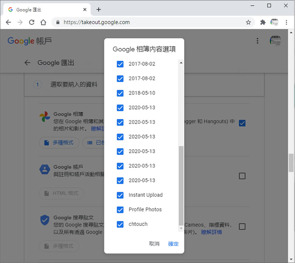This screenshot has height=263, width=295.
Task: Check the Google 搜尋貼文 export checkbox
Action: tap(242, 227)
